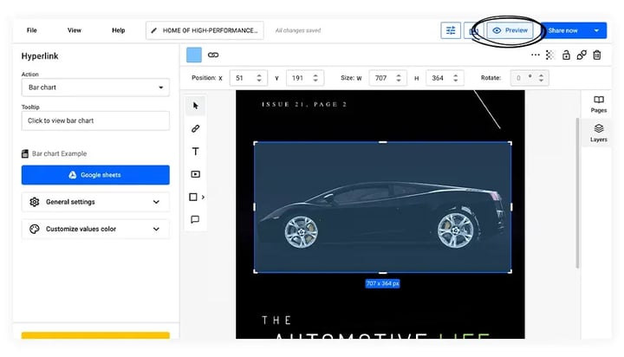
Task: Toggle the lock icon for the element
Action: [566, 55]
